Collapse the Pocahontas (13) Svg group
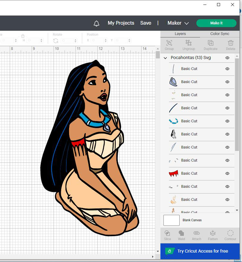 pyautogui.click(x=165, y=58)
